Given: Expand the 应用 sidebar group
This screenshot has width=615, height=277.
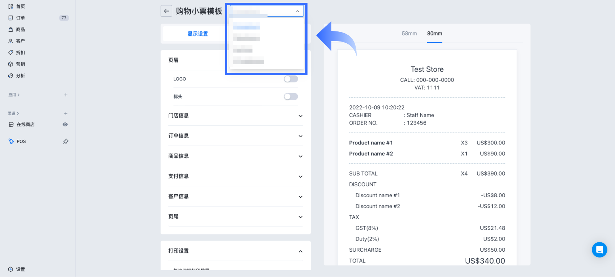Looking at the screenshot, I should tap(14, 95).
